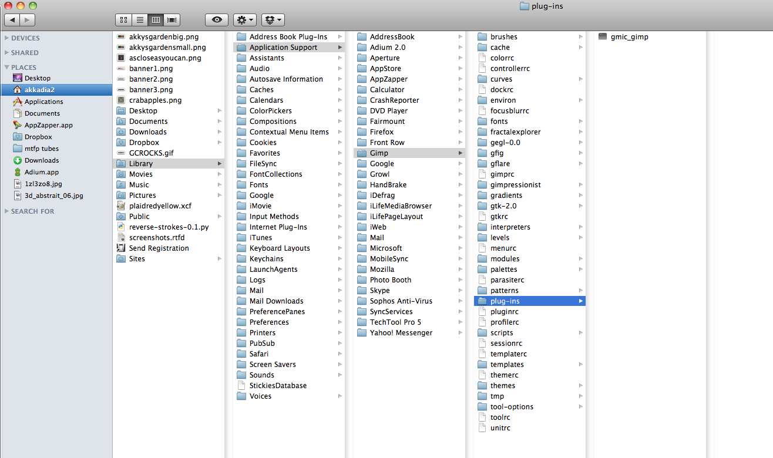Switch to column view mode

pos(156,20)
